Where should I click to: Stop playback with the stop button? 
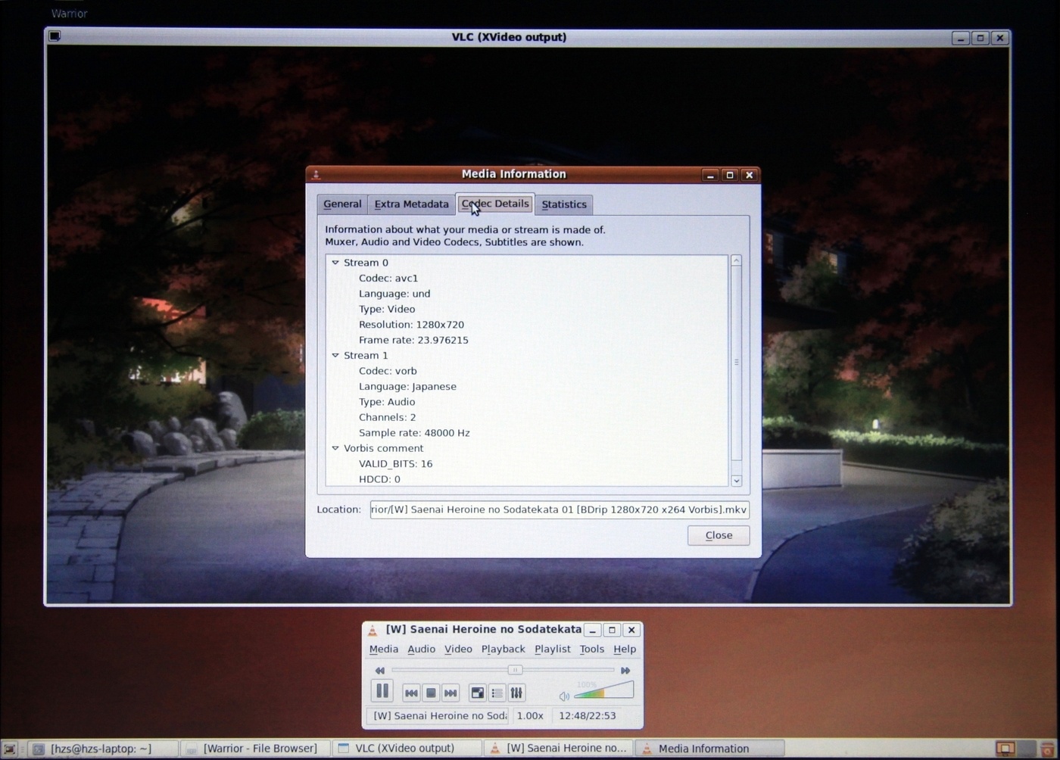[x=431, y=693]
